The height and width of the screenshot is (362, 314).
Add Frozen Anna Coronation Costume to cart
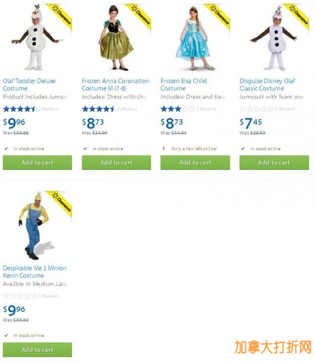coord(116,163)
